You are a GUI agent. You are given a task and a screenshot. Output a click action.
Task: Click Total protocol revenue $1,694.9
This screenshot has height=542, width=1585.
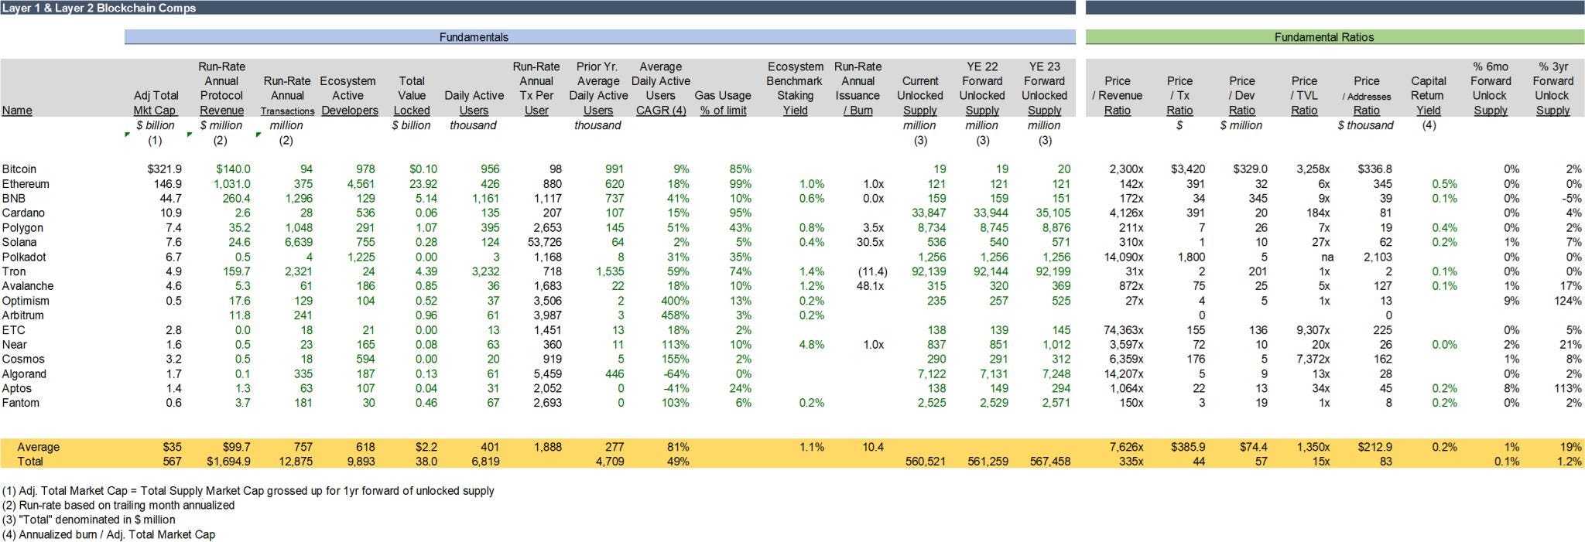point(228,462)
